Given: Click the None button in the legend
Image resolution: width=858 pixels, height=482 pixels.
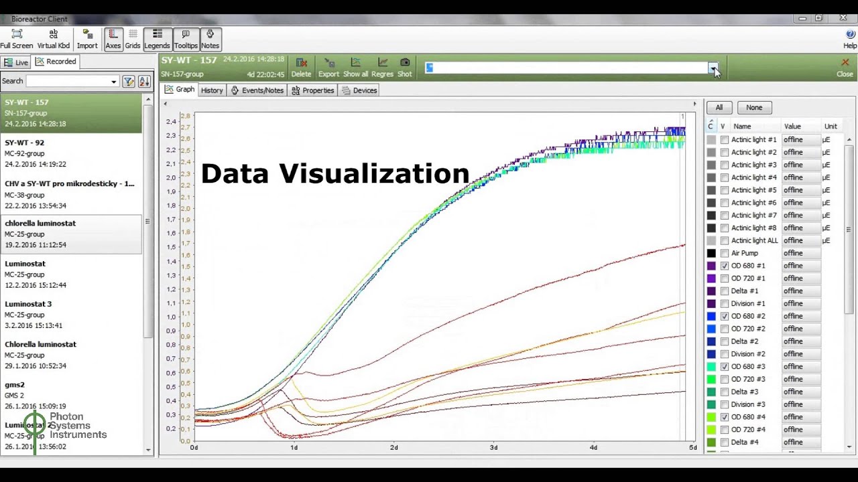Looking at the screenshot, I should [754, 107].
